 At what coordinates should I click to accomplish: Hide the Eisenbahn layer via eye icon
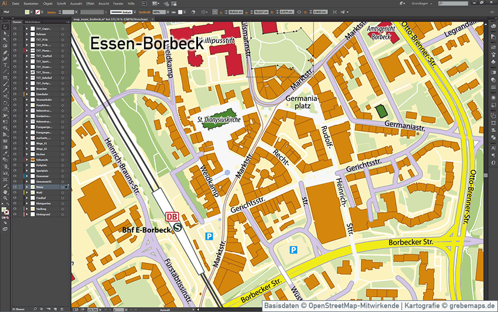[15, 94]
